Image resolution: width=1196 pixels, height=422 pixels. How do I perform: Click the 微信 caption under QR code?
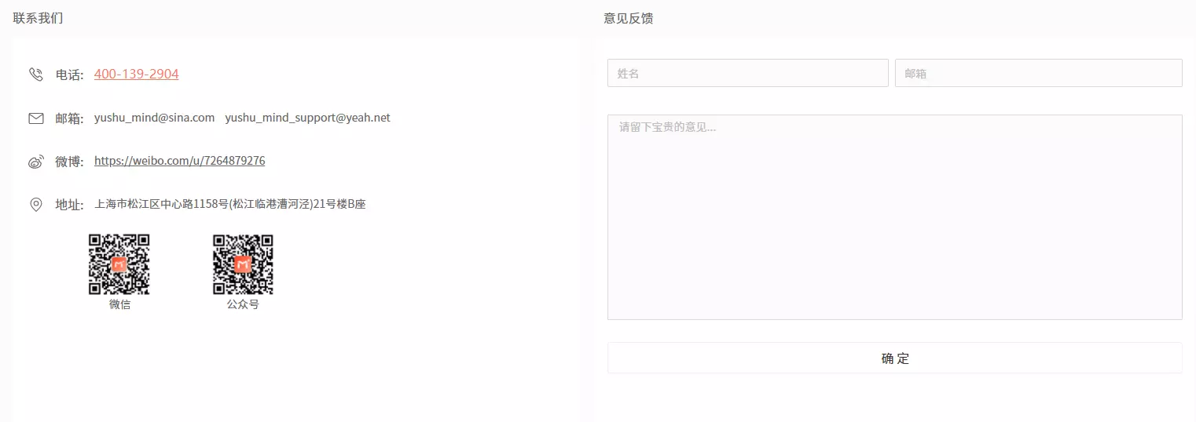coord(119,304)
